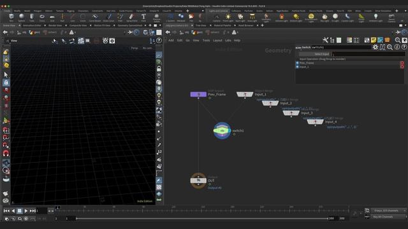Jump to the first frame
408x229 pixels.
(6, 211)
